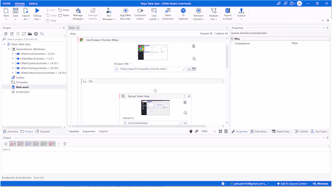Switch to the DEBUG ribbon tab
Viewport: 332px width, 187px height.
point(33,4)
